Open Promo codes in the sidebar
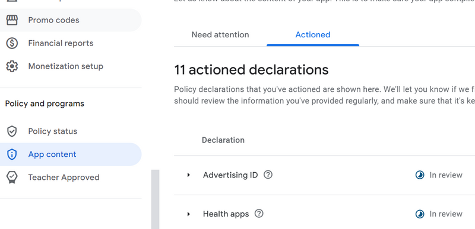475x229 pixels. pyautogui.click(x=71, y=20)
